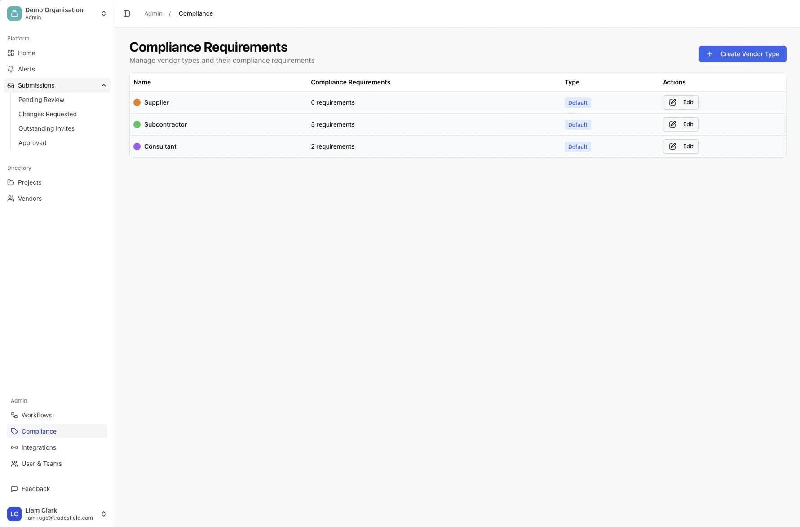Open Changes Requested under Submissions
The image size is (800, 527).
point(47,114)
